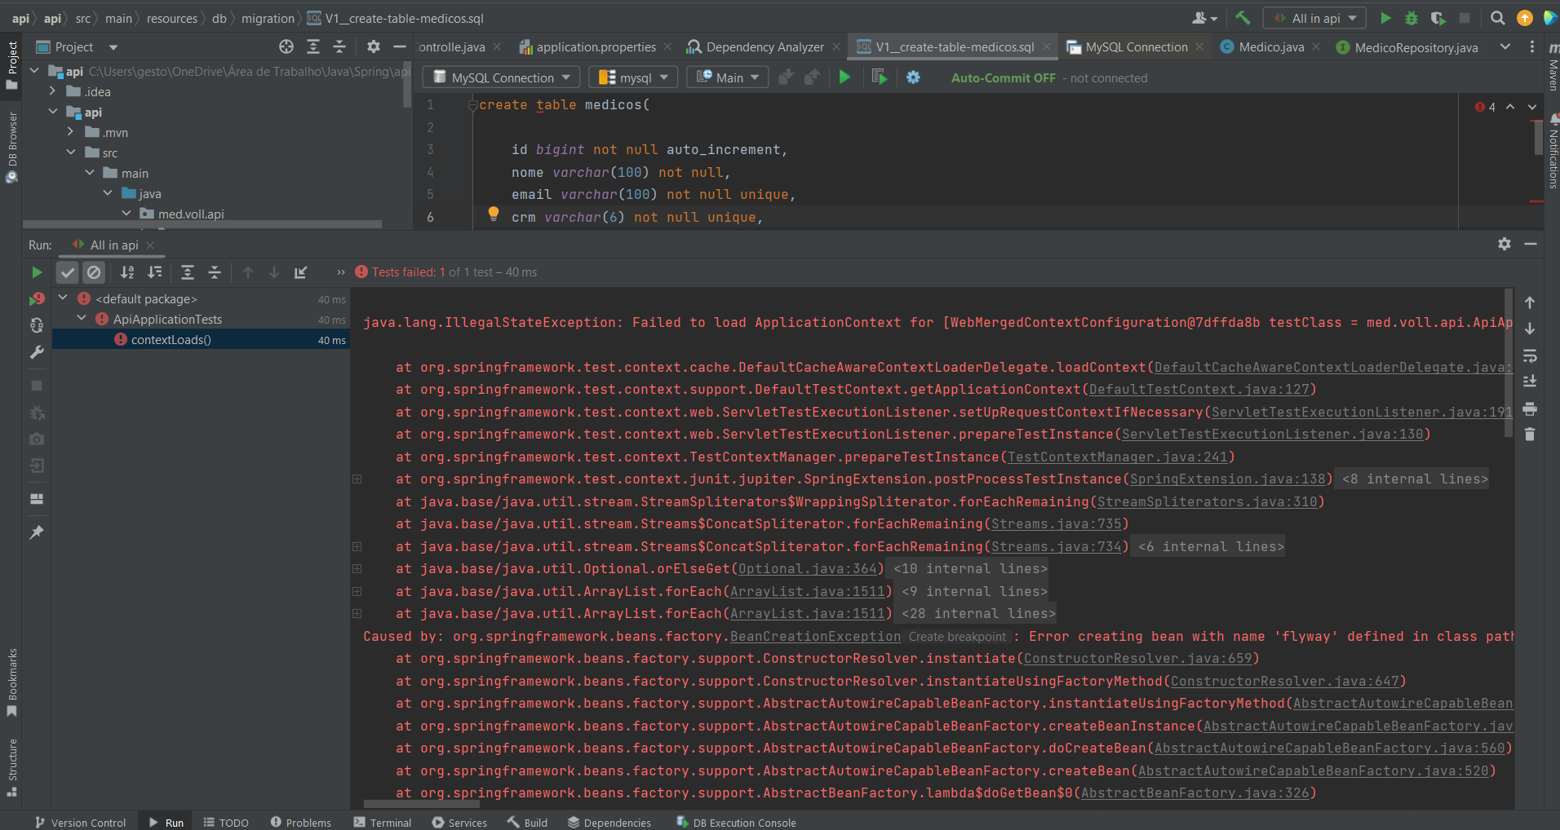Open Search Everywhere magnifier
This screenshot has height=830, width=1560.
coord(1498,18)
